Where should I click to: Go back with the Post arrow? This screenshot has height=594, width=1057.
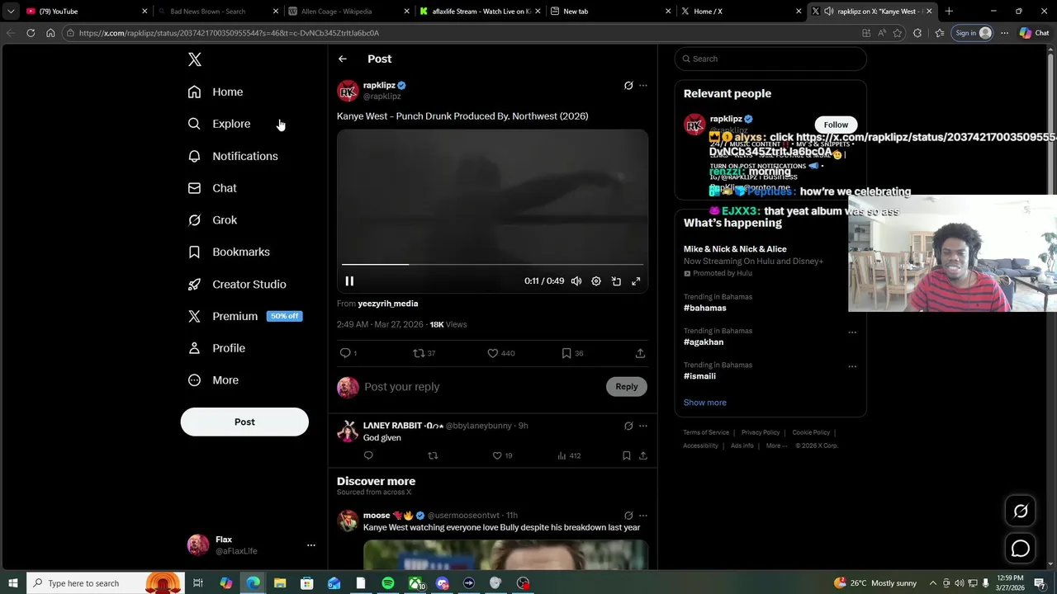pos(343,59)
